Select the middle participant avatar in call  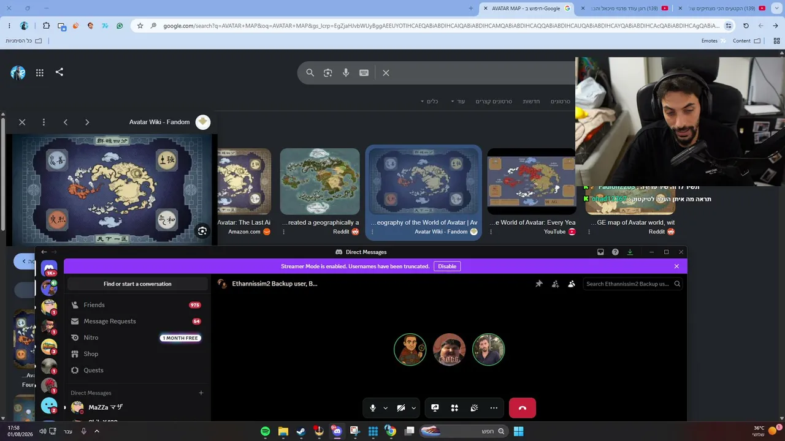[450, 349]
